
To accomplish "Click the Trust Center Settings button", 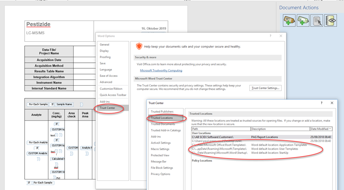I will coord(265,88).
